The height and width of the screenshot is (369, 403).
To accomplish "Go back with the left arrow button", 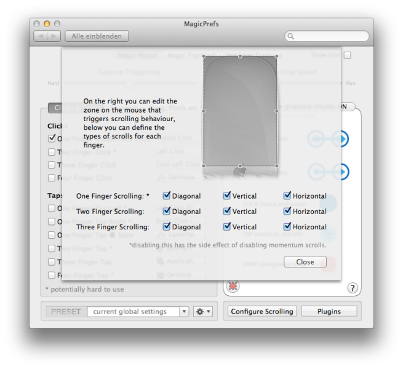I will 41,36.
